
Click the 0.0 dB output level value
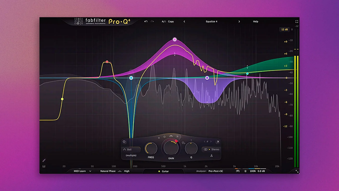pos(262,171)
